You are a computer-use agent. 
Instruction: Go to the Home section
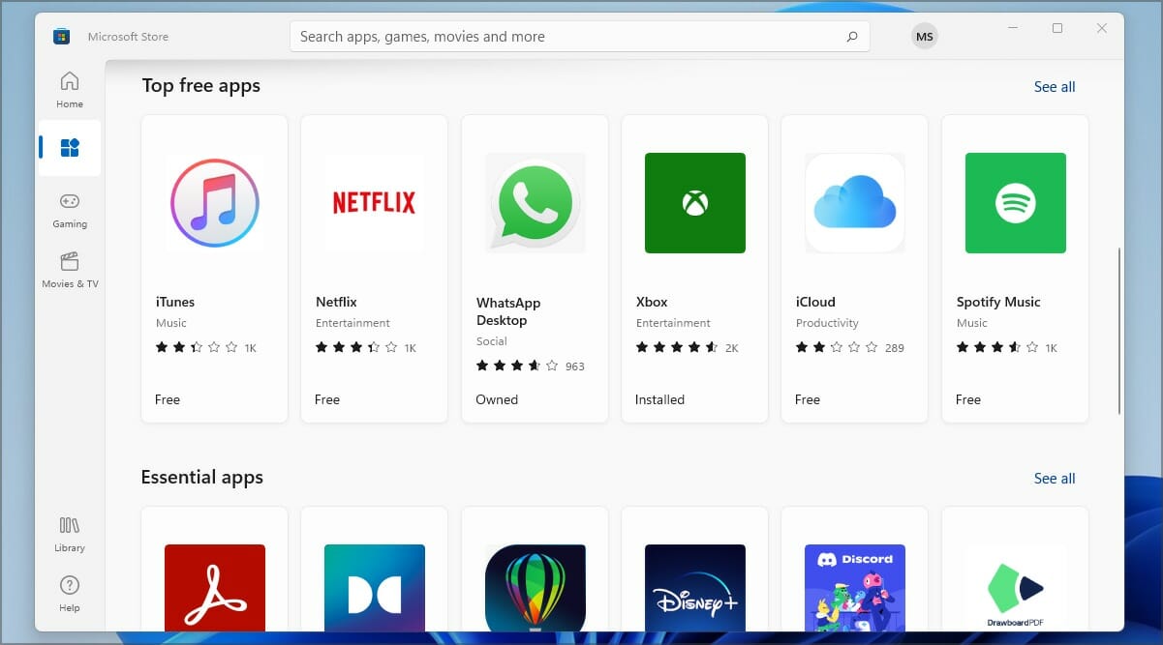[x=70, y=90]
